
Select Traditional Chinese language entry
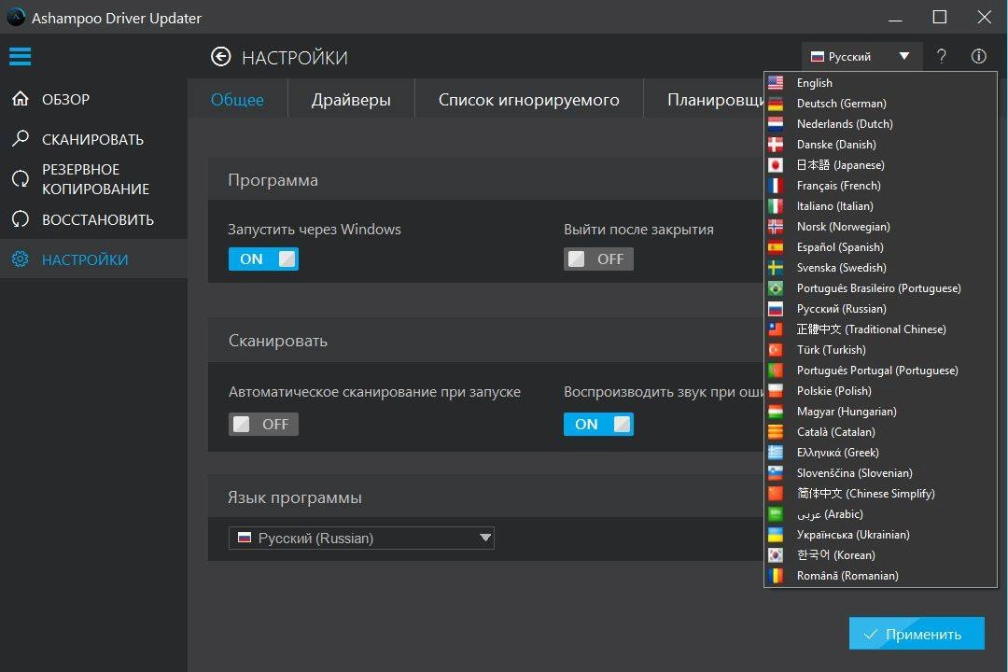pos(881,329)
